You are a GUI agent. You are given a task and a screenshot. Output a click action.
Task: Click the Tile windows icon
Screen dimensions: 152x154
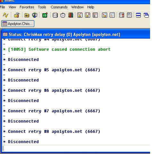point(138,15)
